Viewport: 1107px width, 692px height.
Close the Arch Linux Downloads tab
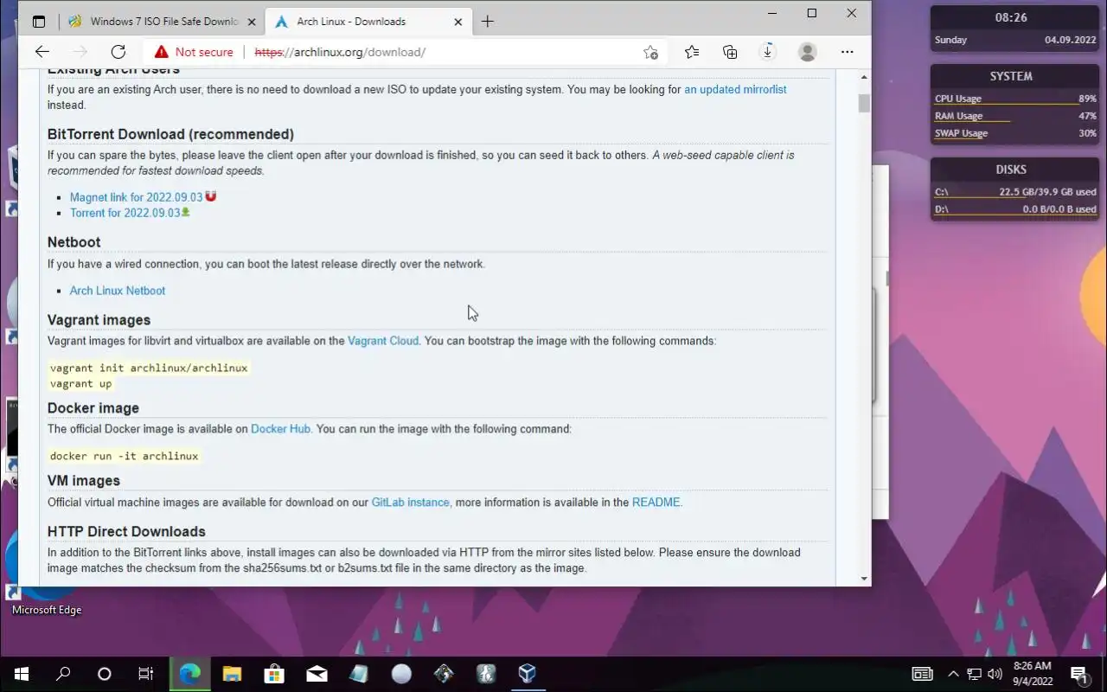point(457,22)
